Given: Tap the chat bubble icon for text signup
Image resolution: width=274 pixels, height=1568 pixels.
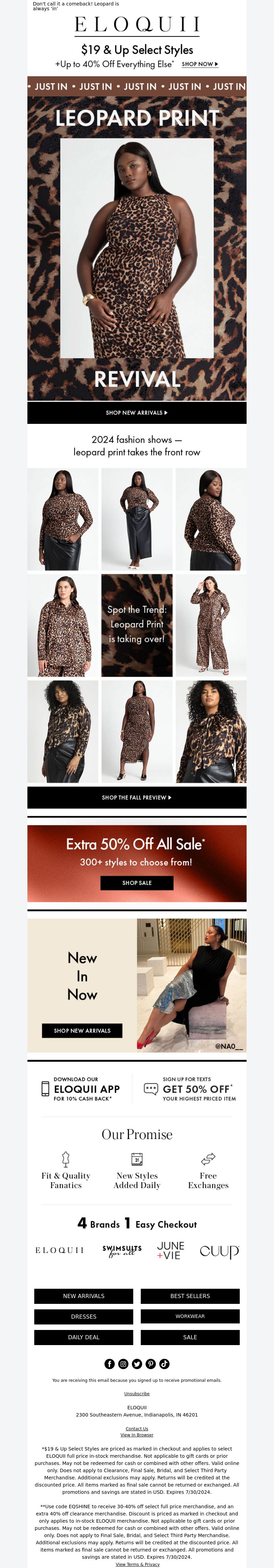Looking at the screenshot, I should (x=151, y=1088).
